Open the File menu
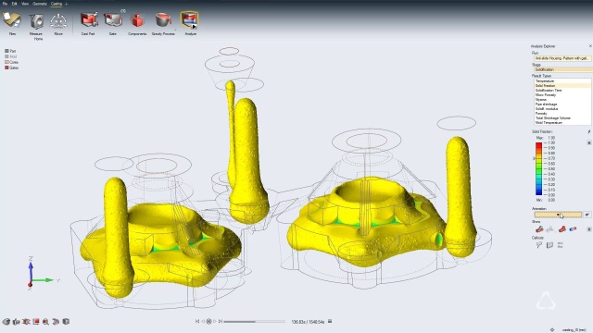Viewport: 593px width, 333px height. point(5,4)
